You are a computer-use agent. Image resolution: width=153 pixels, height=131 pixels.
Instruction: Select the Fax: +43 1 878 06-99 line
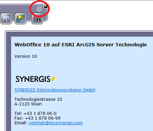[x=37, y=118]
